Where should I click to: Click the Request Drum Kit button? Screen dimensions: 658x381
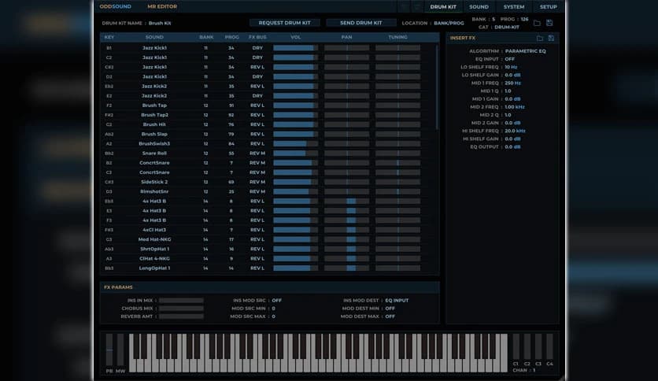coord(284,23)
